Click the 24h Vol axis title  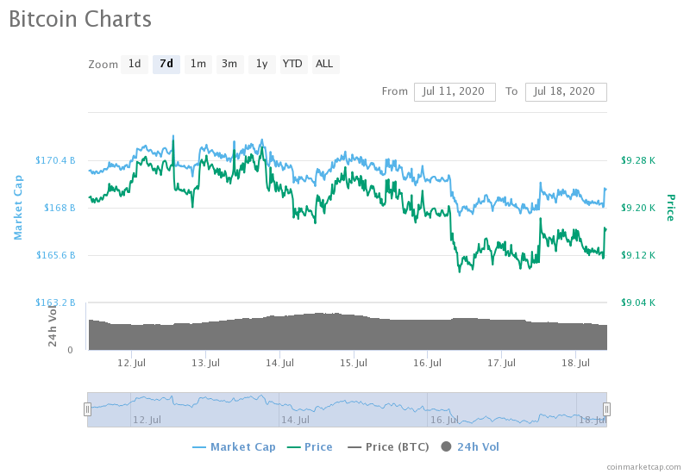[x=53, y=326]
